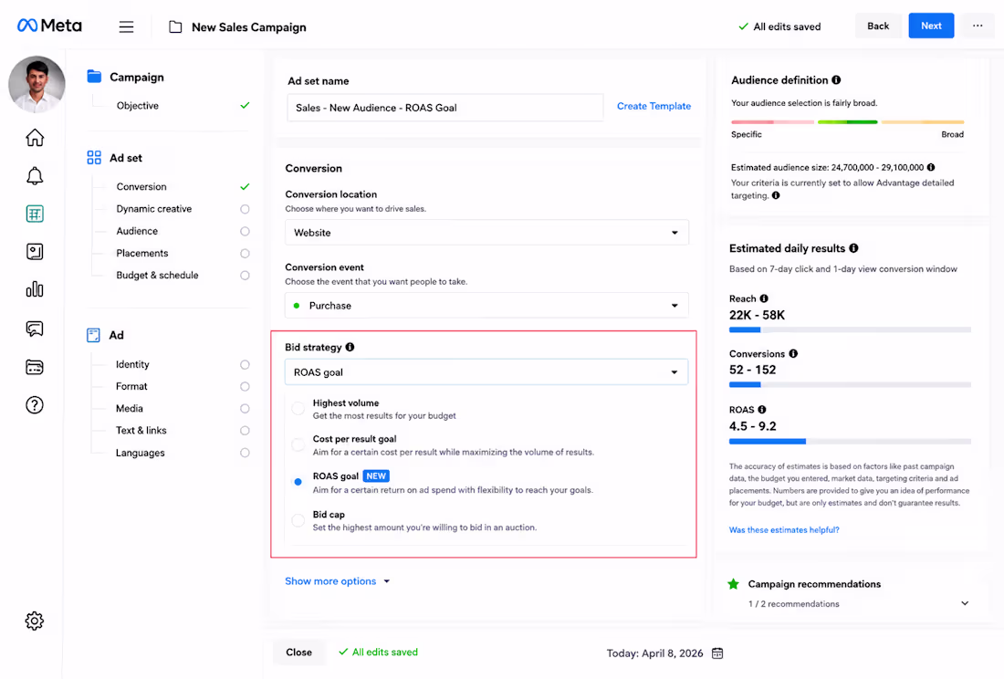Open the Conversion event Purchase dropdown
1004x679 pixels.
pyautogui.click(x=486, y=305)
